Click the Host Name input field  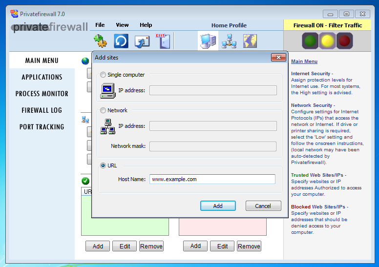[212, 179]
